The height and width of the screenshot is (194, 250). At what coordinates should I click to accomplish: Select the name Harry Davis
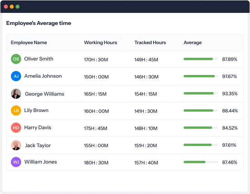click(x=37, y=128)
